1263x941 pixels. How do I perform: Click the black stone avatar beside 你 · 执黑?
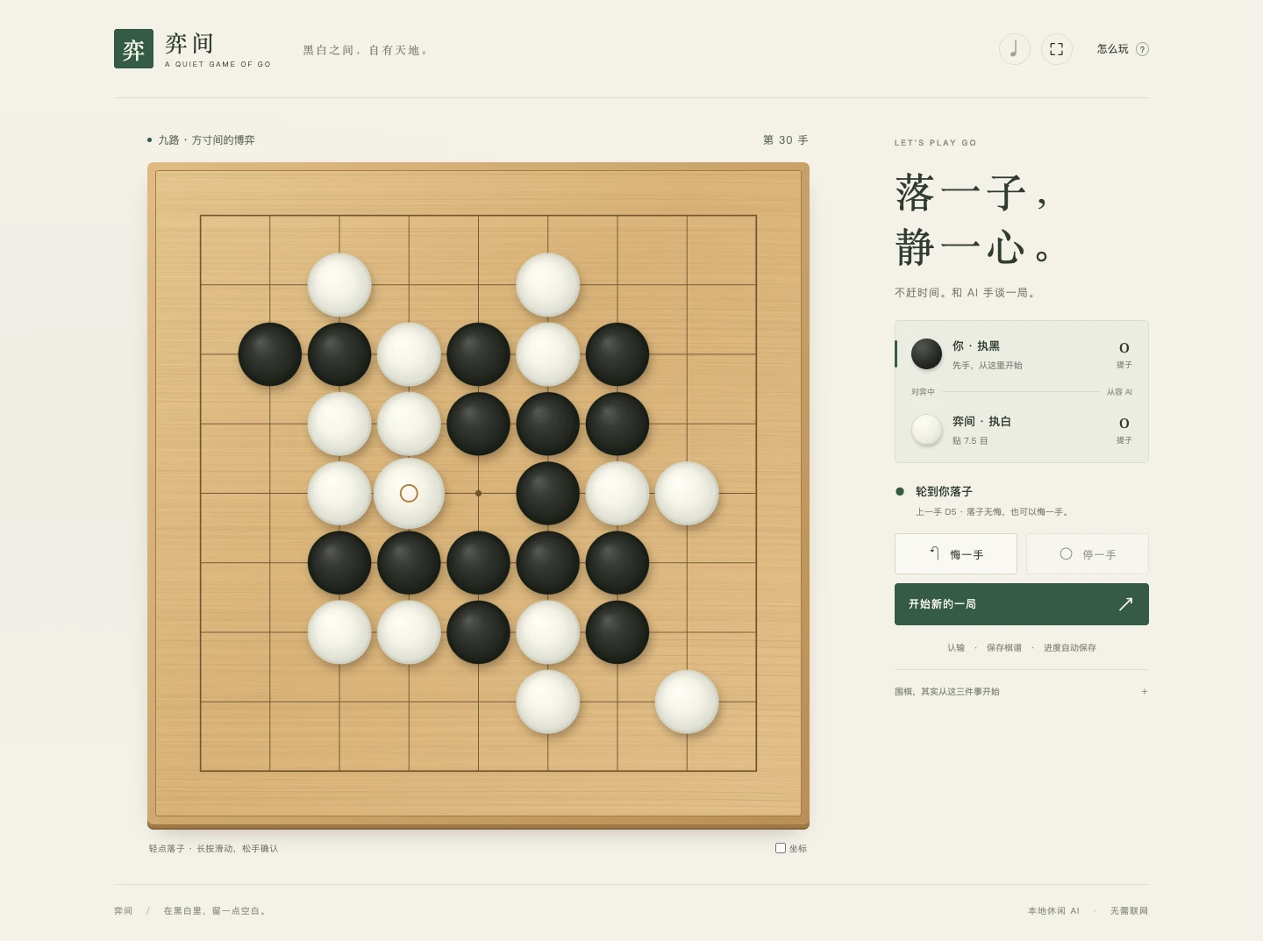pos(926,354)
